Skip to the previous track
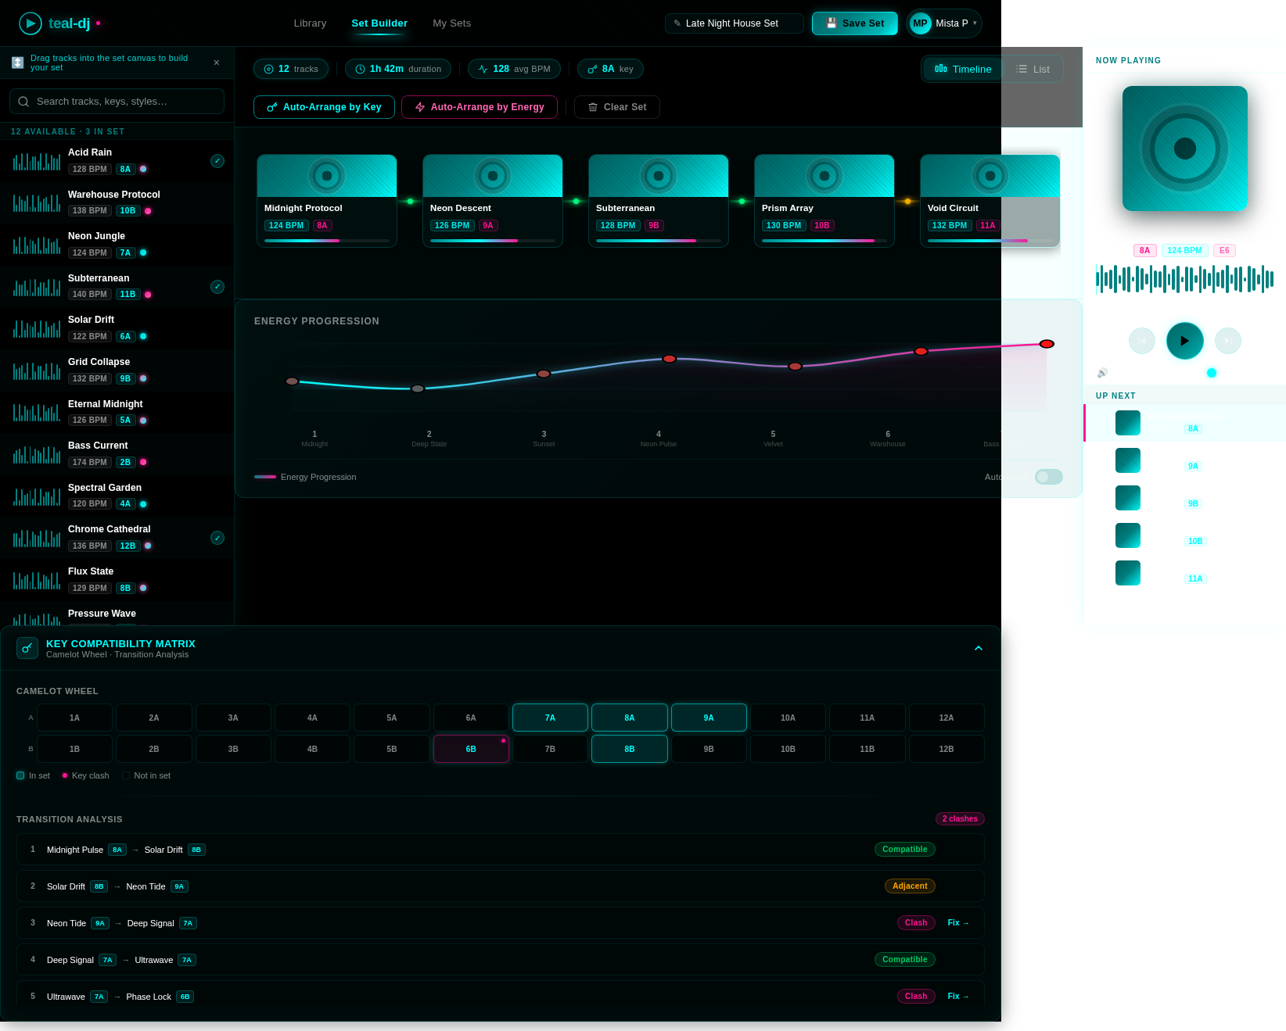1286x1031 pixels. pos(1141,341)
